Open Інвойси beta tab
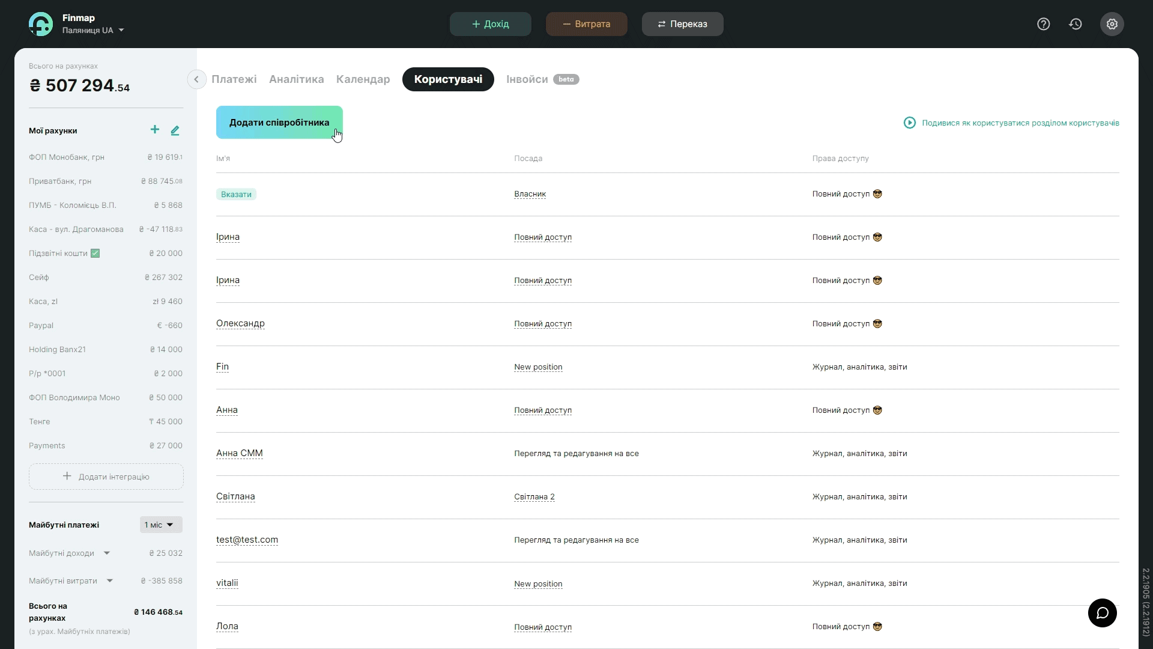The height and width of the screenshot is (649, 1153). coord(543,79)
